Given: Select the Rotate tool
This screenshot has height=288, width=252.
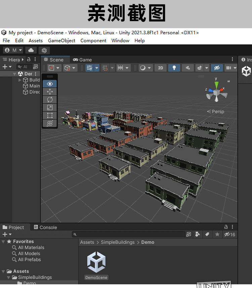Looking at the screenshot, I should (x=50, y=100).
